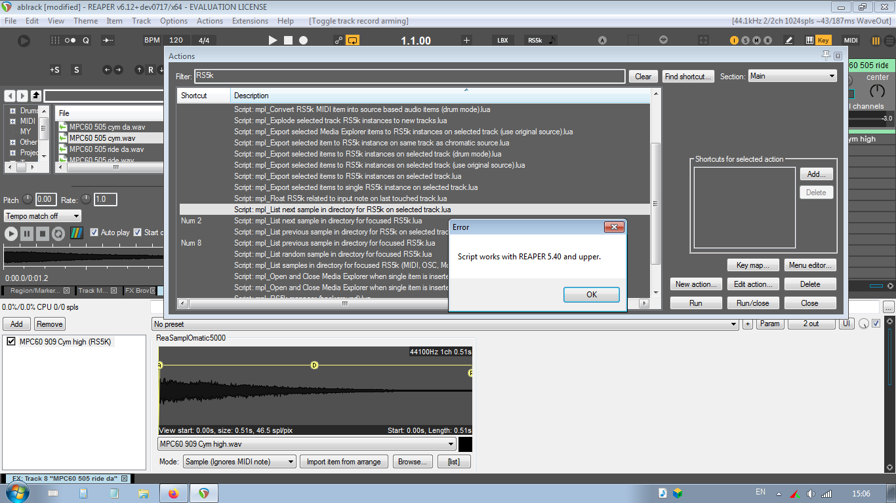This screenshot has width=896, height=503.
Task: Click Browse... in ReaSamplOmatic5000
Action: coord(413,462)
